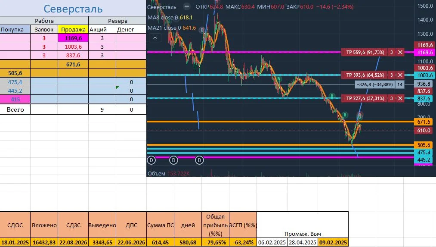
Task: Click the green B buy marker above the 671.6 line
Action: click(x=345, y=115)
